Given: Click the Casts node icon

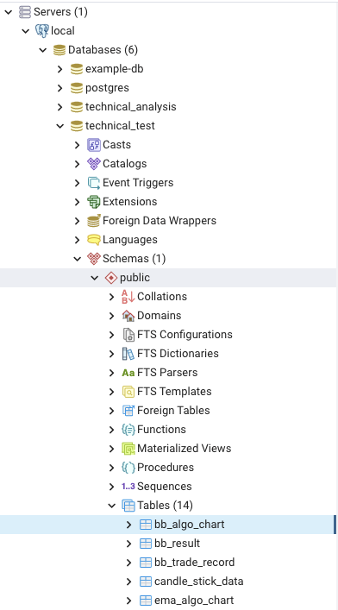Looking at the screenshot, I should (94, 145).
